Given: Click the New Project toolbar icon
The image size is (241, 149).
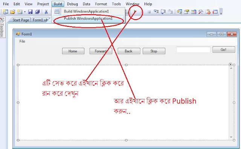Looking at the screenshot, I should click(6, 12).
